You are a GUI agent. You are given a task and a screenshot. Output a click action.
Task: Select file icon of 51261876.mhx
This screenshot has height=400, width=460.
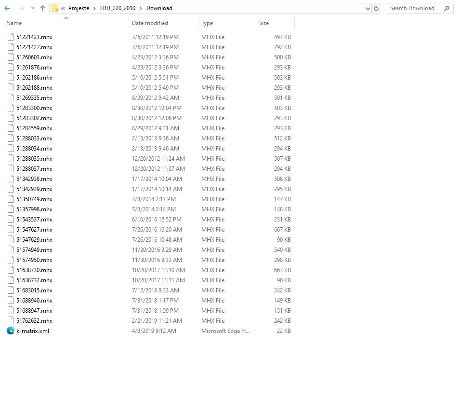(x=11, y=67)
